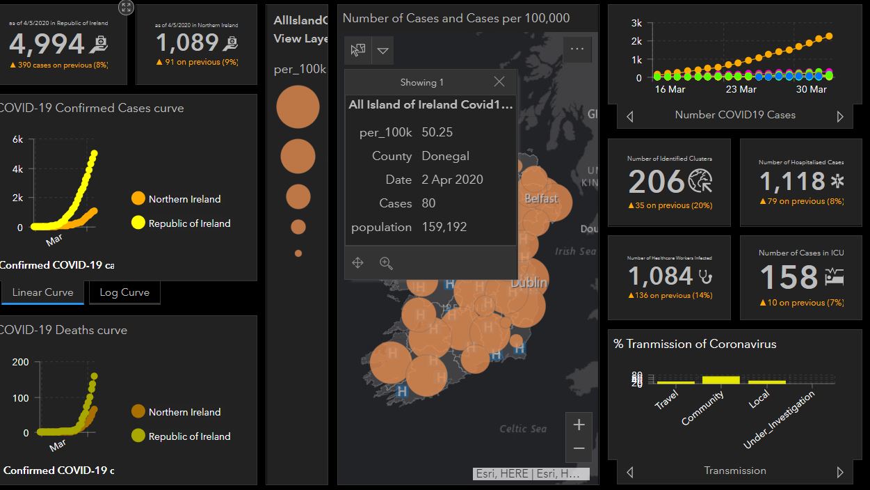
Task: Show next panel after Transmission chart
Action: pos(840,472)
